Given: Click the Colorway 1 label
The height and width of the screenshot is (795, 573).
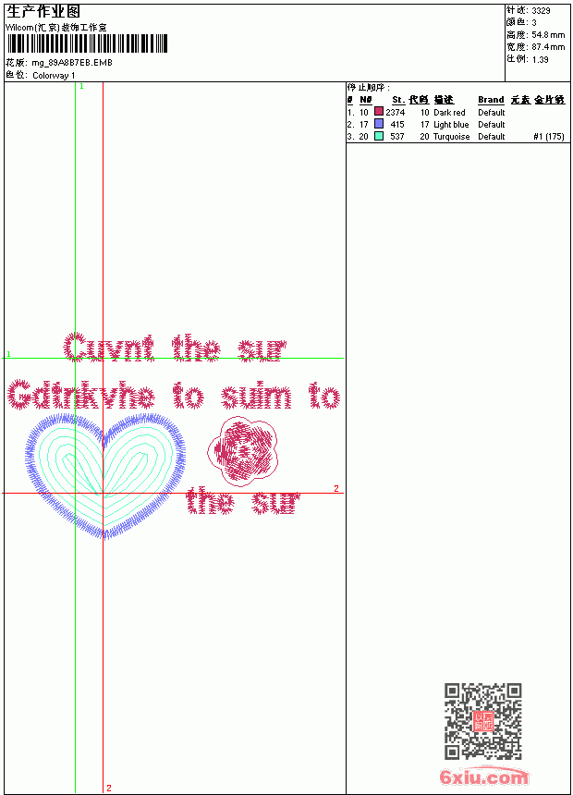Looking at the screenshot, I should 54,76.
